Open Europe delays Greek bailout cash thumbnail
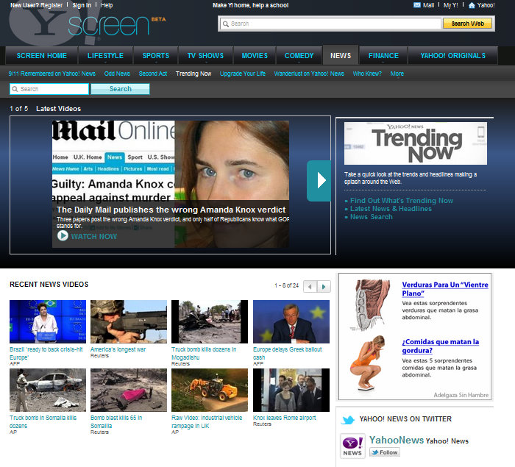The height and width of the screenshot is (467, 515). [x=291, y=321]
